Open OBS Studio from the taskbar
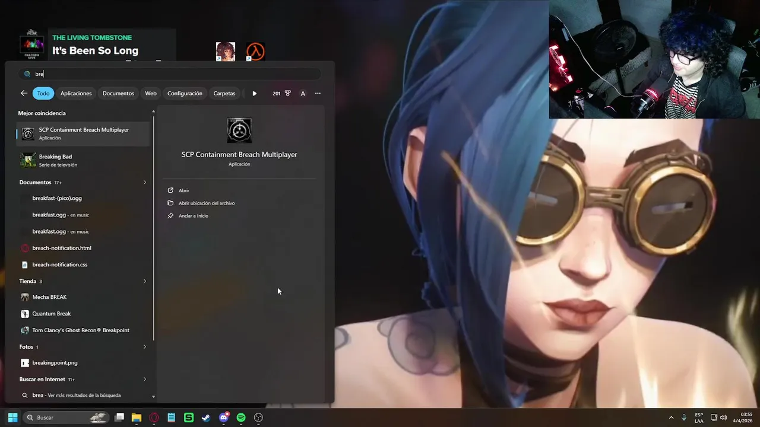 (x=258, y=418)
